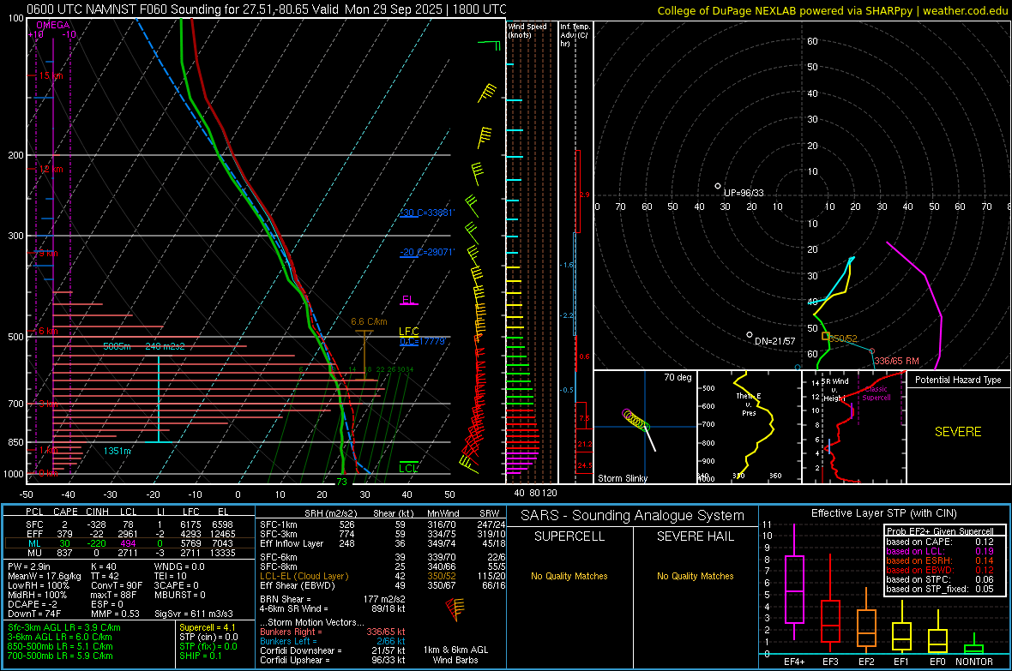The width and height of the screenshot is (1012, 671).
Task: Click the green LCL level label on Skew-T
Action: 408,469
